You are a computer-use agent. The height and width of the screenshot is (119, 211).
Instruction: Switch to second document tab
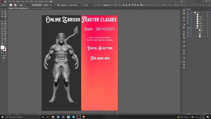[x=41, y=8]
